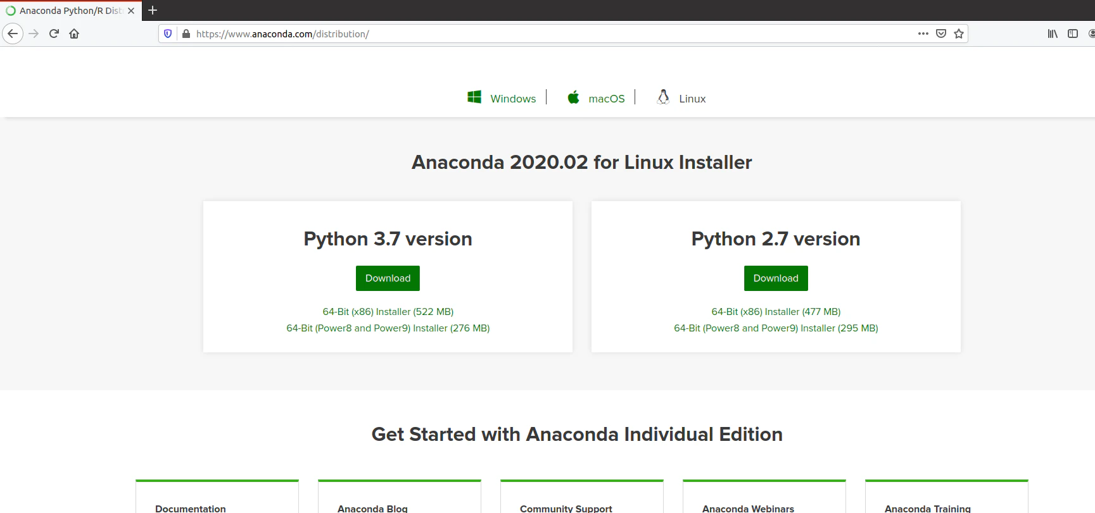Open the Anaconda Training card
The height and width of the screenshot is (513, 1095).
coord(947,497)
